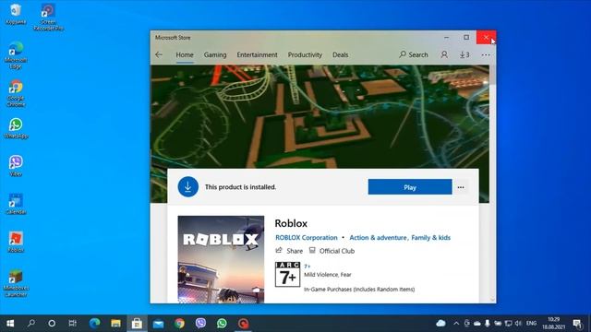Image resolution: width=591 pixels, height=332 pixels.
Task: Open the Windows Start menu
Action: tap(10, 324)
